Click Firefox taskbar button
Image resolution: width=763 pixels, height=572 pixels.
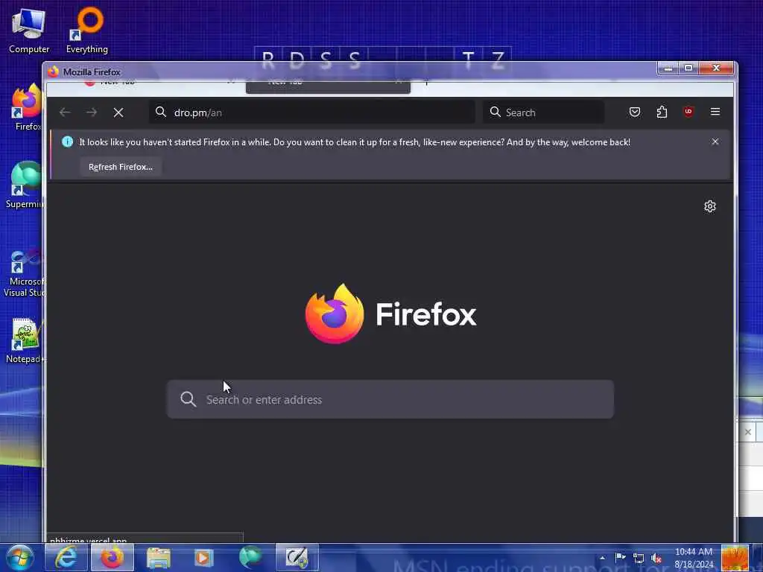113,557
